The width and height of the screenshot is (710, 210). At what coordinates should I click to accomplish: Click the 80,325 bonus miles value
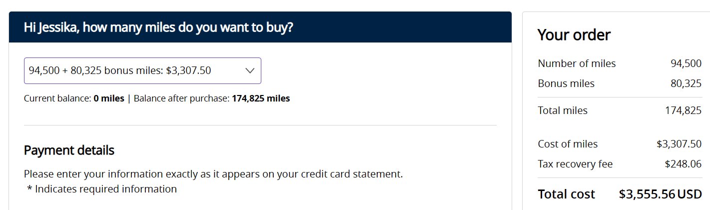[686, 83]
